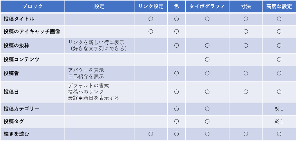Viewport: 297px width, 141px height.
Task: Click the リンク設定 circle in 続きを読む row
Action: (x=151, y=134)
